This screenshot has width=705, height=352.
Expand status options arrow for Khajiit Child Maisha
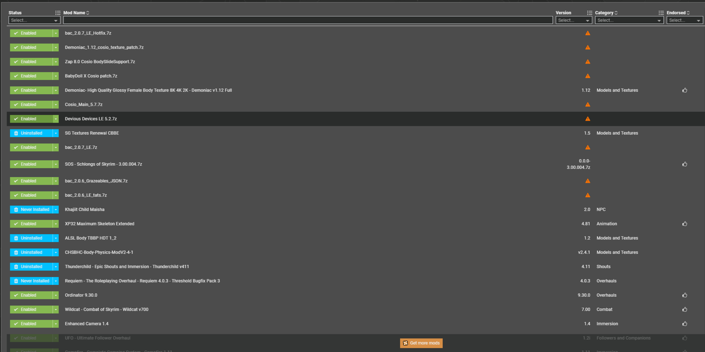pos(56,209)
